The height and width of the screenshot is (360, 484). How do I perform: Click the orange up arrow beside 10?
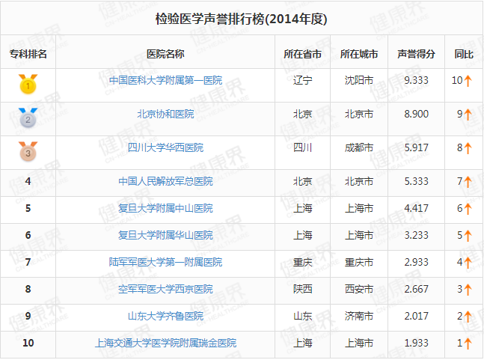469,81
